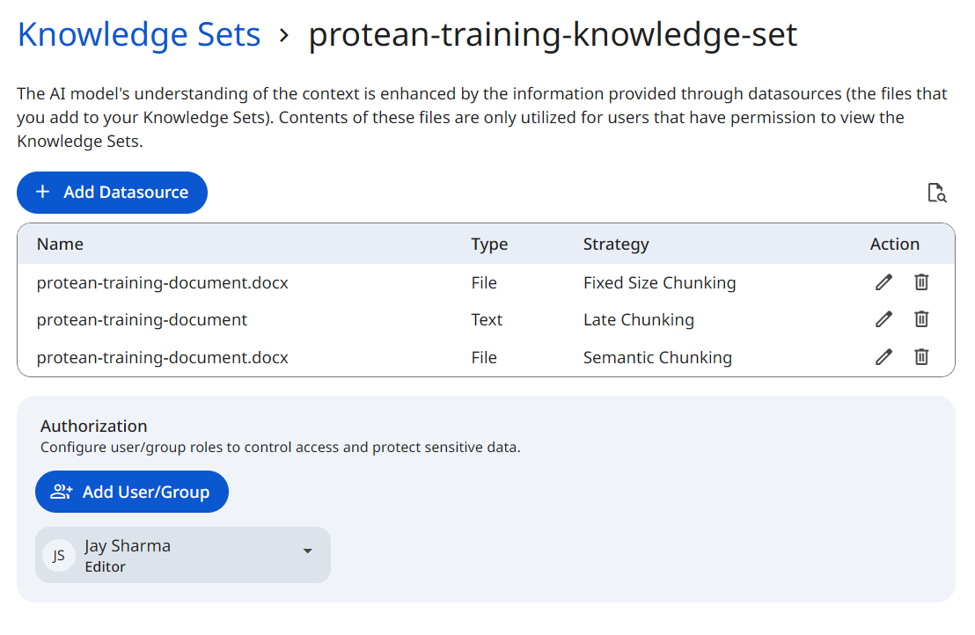Viewport: 975px width, 635px height.
Task: Delete the Fixed Size Chunking datasource
Action: click(x=921, y=282)
